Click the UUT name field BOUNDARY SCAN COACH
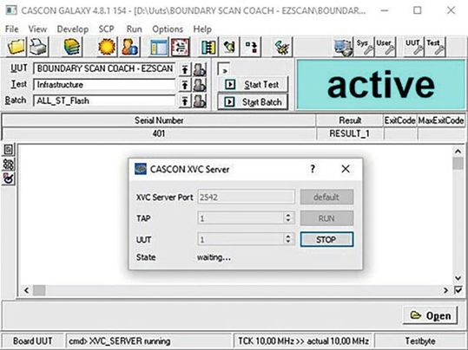 (104, 68)
